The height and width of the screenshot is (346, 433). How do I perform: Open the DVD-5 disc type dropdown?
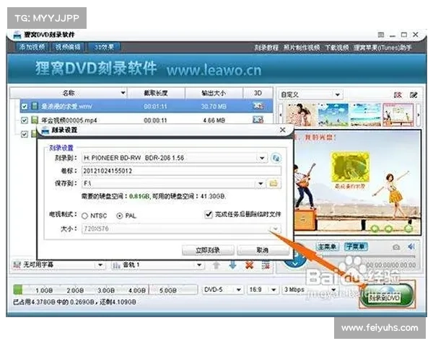(239, 290)
